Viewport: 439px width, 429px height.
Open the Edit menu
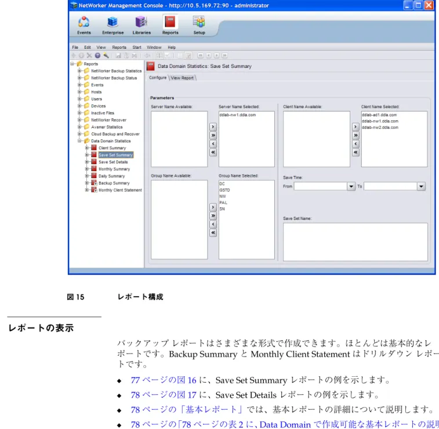pyautogui.click(x=88, y=48)
